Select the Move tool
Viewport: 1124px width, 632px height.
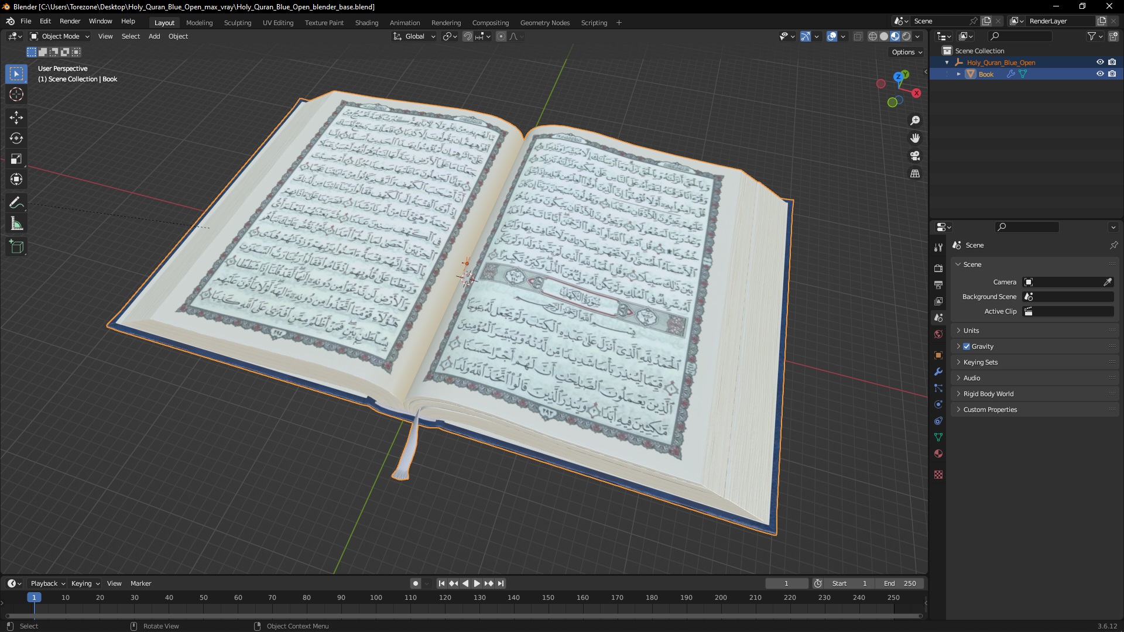tap(16, 118)
